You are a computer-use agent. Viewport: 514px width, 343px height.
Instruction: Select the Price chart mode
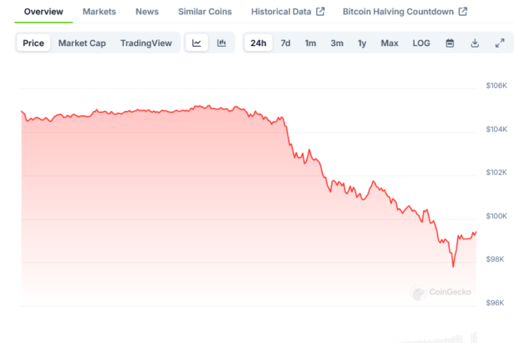33,43
